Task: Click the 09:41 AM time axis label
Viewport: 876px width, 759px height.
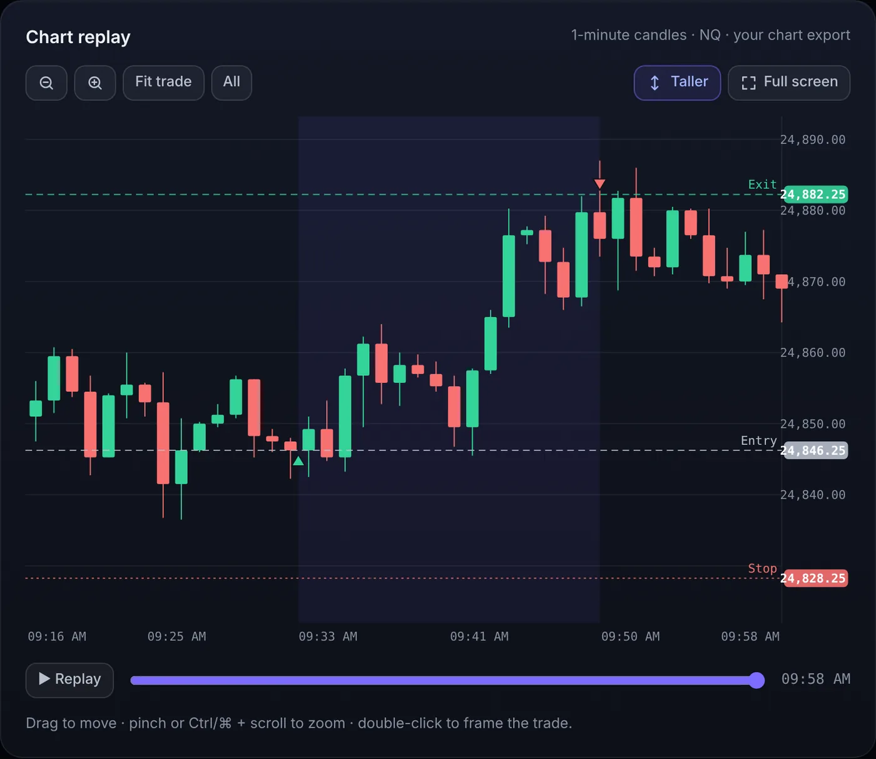Action: 479,636
